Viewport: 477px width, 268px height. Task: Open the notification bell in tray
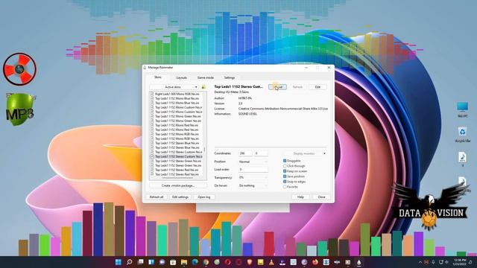pyautogui.click(x=470, y=262)
